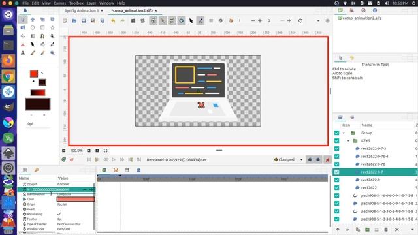
Task: Select the Circle tool
Action: pyautogui.click(x=33, y=27)
